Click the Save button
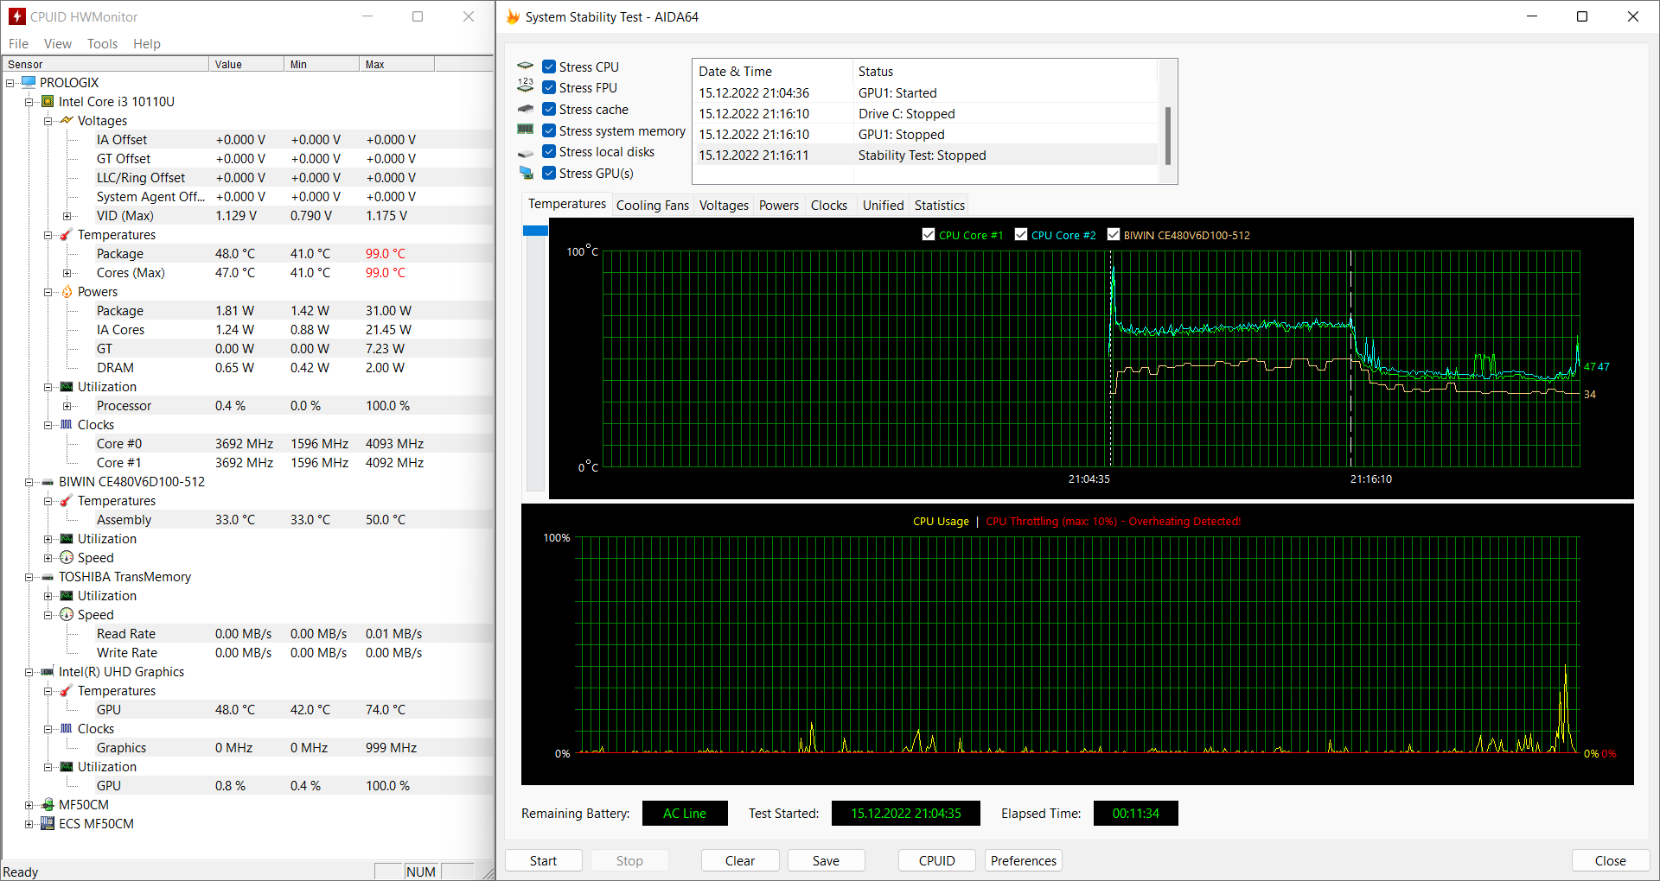This screenshot has width=1660, height=881. click(x=826, y=860)
